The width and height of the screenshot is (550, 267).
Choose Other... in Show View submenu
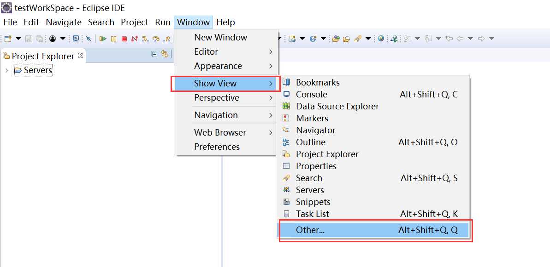[373, 230]
